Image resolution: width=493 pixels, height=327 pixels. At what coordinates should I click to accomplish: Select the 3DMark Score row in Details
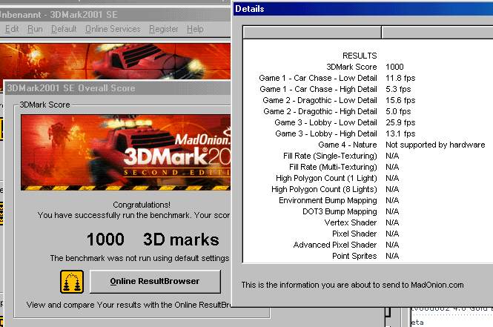[x=352, y=67]
